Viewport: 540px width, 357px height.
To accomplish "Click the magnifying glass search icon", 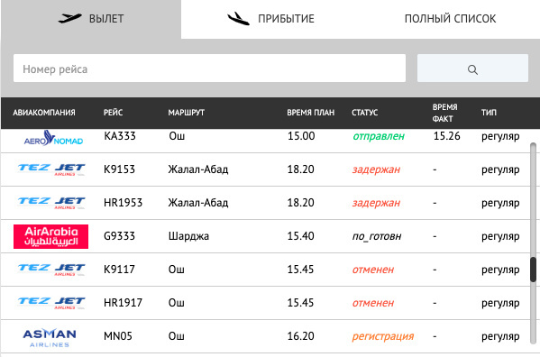I will point(472,69).
